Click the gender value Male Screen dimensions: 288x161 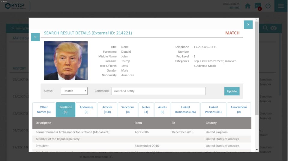click(x=124, y=71)
